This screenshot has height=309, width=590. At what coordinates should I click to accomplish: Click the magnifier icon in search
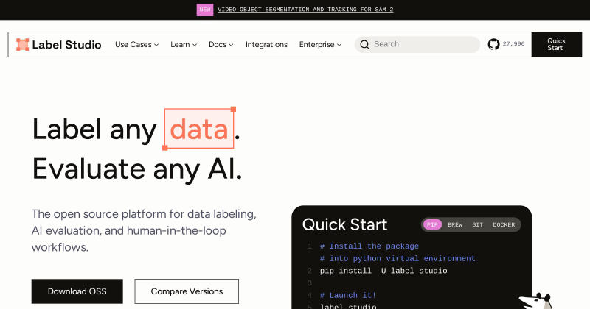[x=364, y=44]
